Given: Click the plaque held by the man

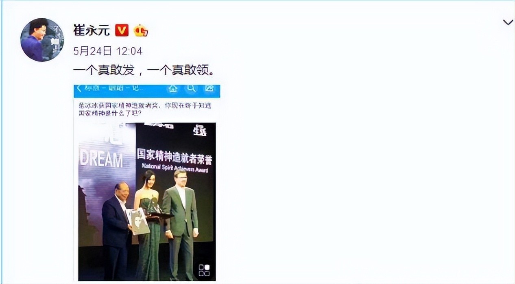Looking at the screenshot, I should click(x=138, y=221).
